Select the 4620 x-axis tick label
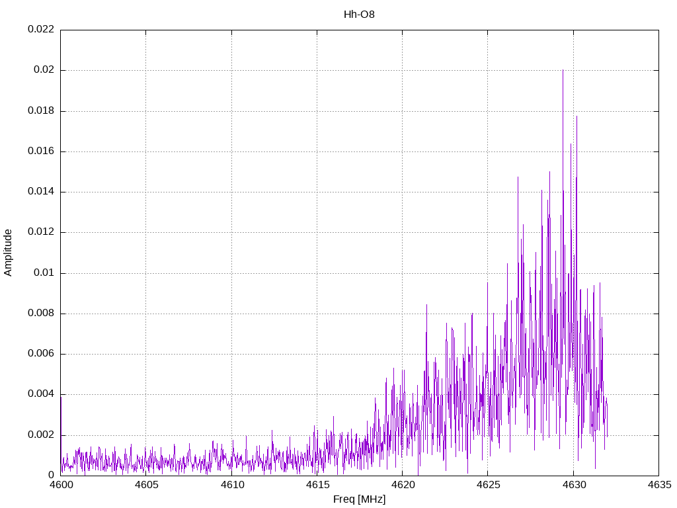 point(402,486)
